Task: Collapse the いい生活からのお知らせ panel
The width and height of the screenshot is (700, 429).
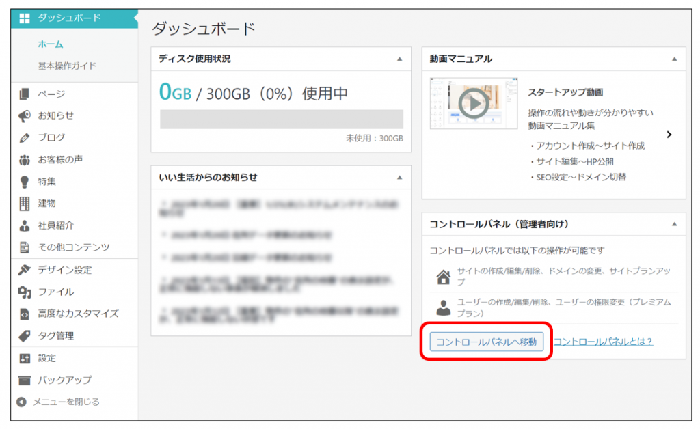Action: [x=400, y=178]
